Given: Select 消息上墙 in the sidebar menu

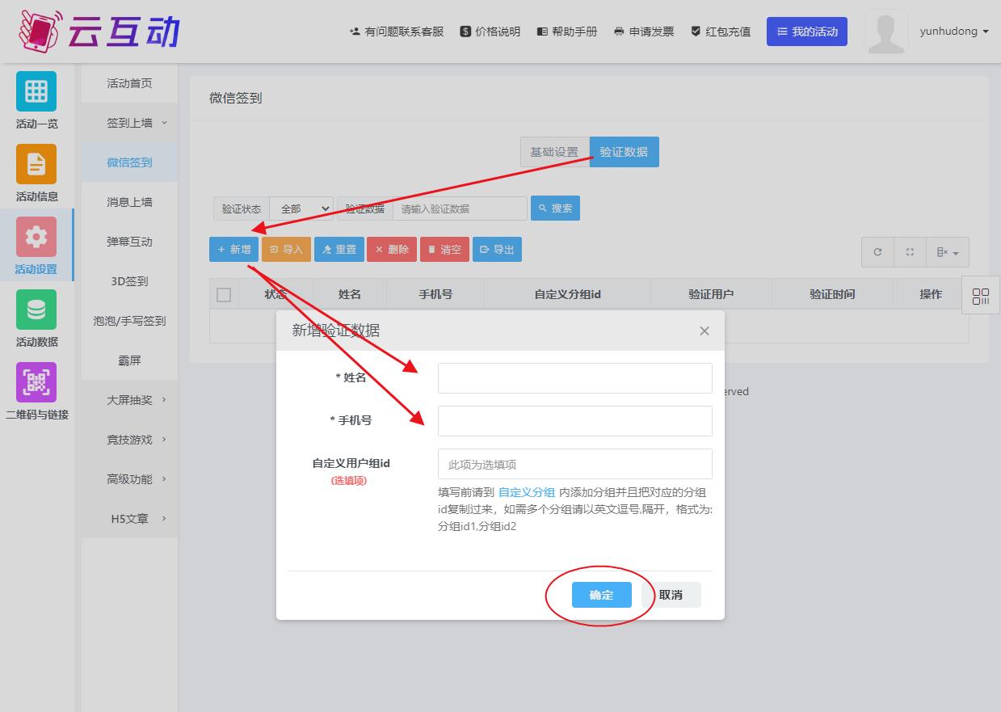Looking at the screenshot, I should (129, 202).
